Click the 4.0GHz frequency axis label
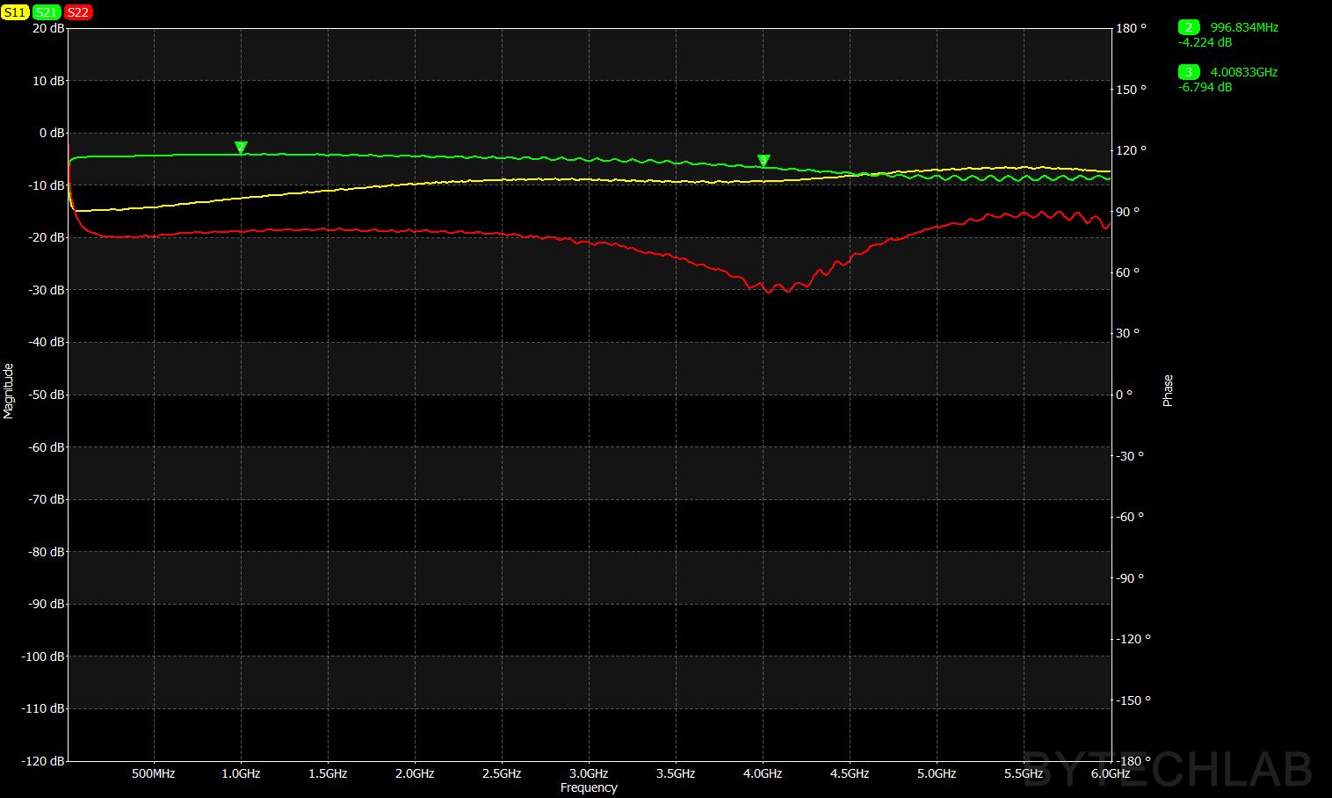Screen dimensions: 1332x798 [763, 773]
